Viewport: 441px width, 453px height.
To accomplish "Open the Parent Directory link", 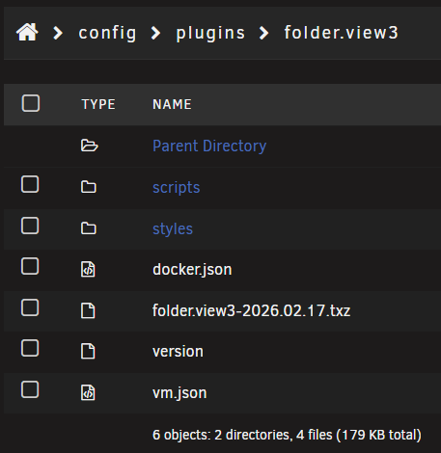I will click(x=209, y=147).
